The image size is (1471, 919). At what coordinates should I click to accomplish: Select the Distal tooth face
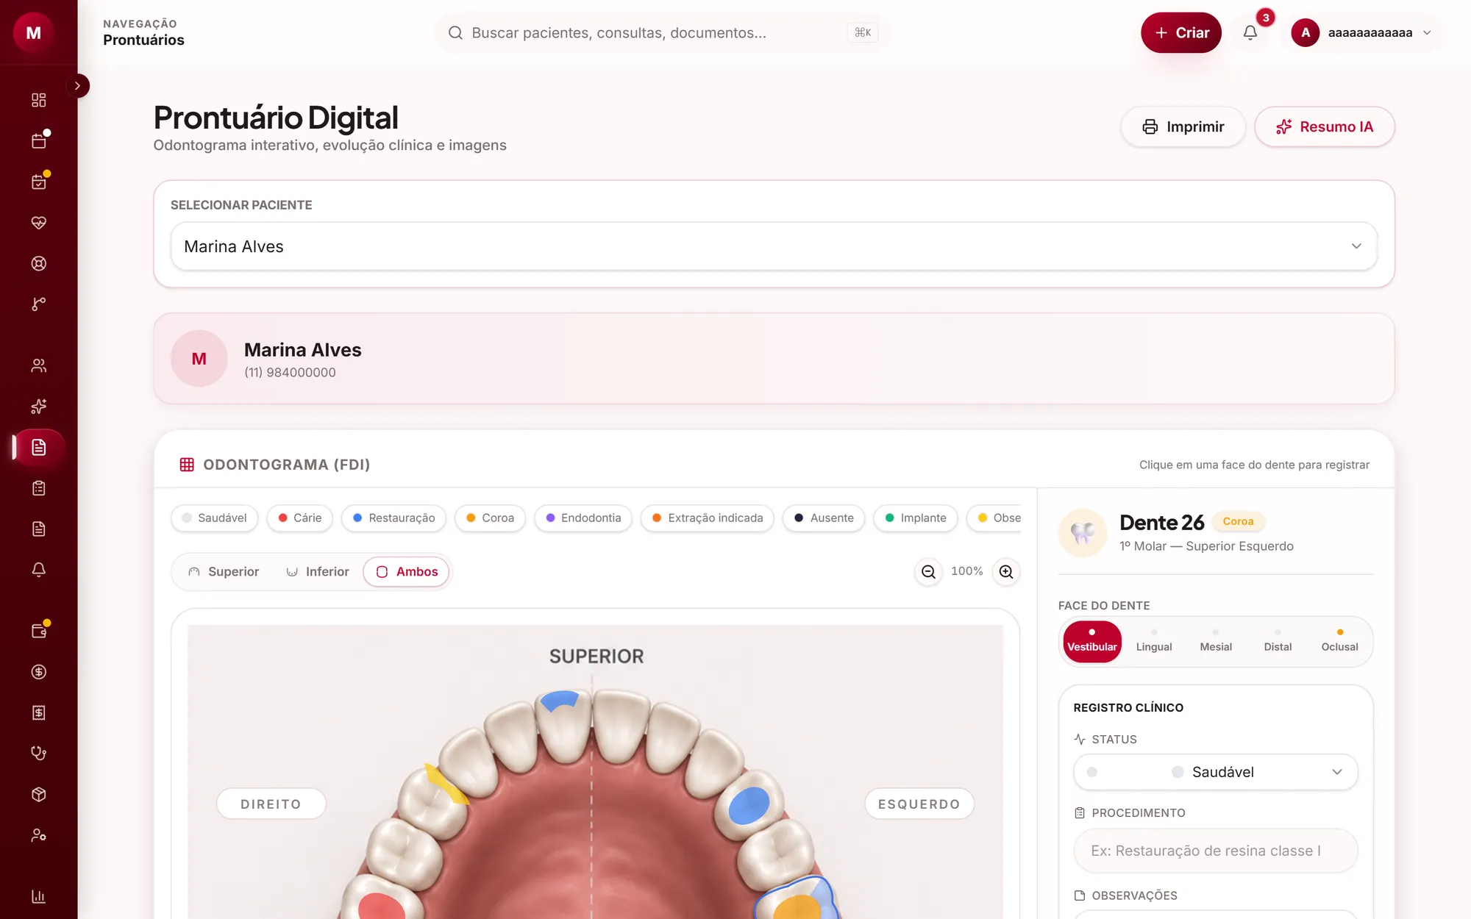pos(1278,641)
